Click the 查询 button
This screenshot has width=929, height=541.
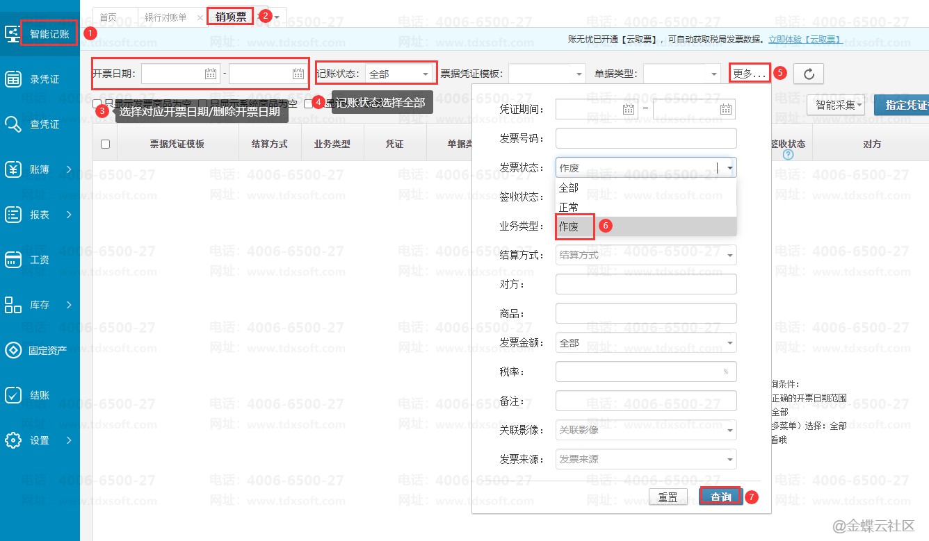[720, 497]
